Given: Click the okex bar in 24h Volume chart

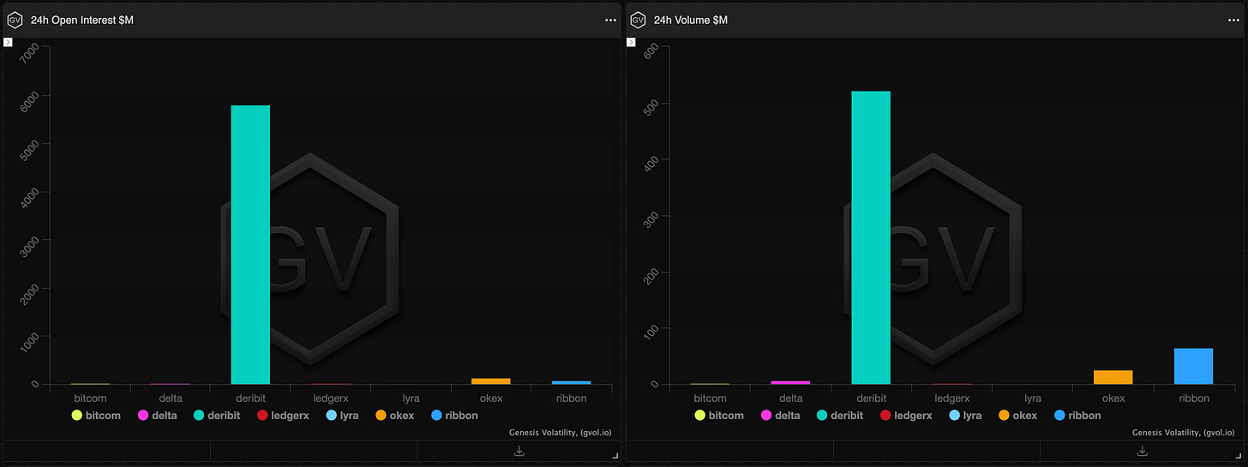Looking at the screenshot, I should pos(1113,377).
